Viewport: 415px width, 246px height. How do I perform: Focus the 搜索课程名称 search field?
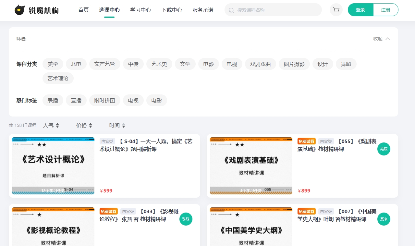(x=273, y=10)
